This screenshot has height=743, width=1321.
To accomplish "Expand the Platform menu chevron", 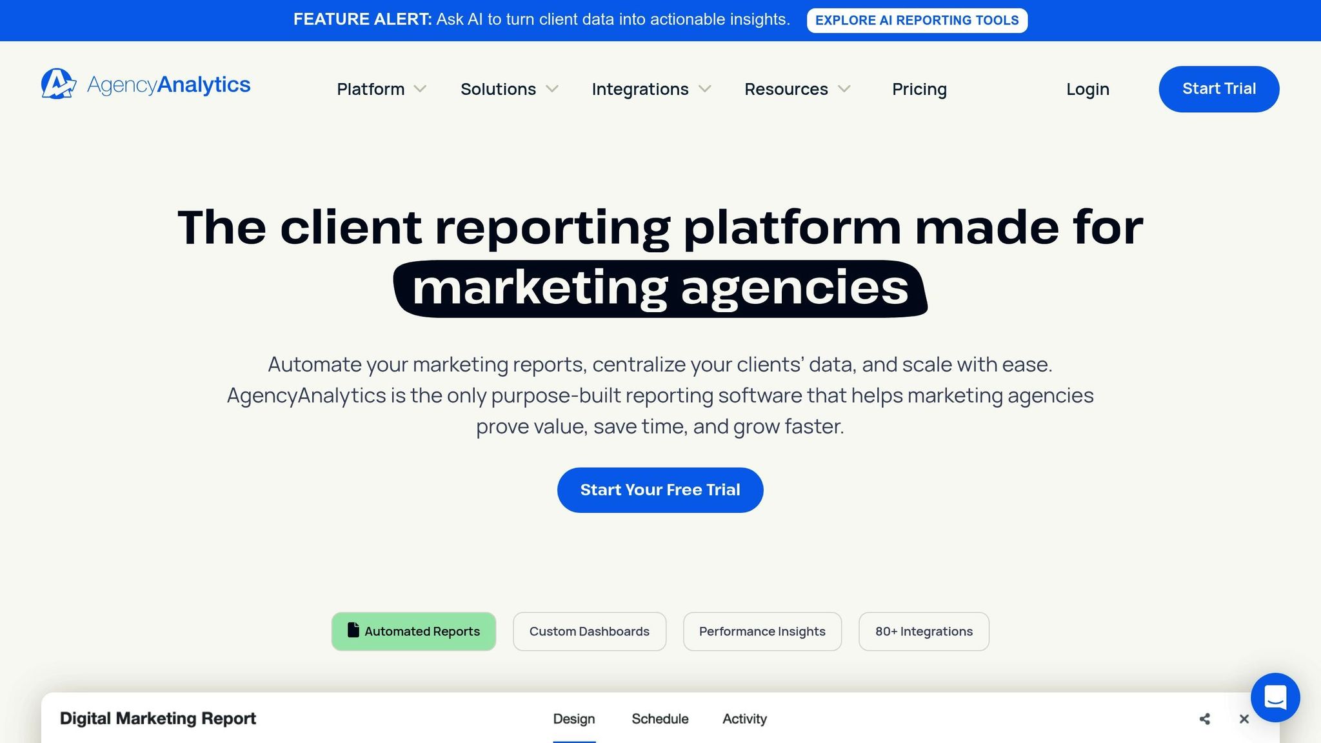I will point(420,89).
